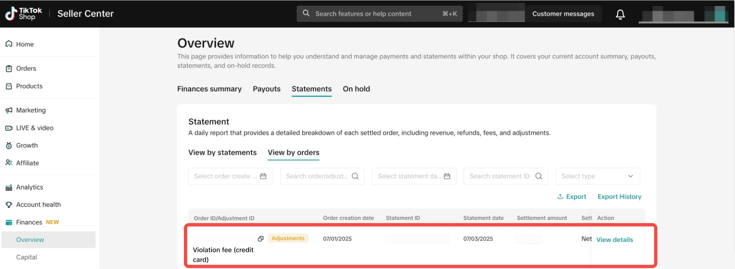Click the magnifier in order/adjustment search
735x269 pixels.
[x=355, y=176]
